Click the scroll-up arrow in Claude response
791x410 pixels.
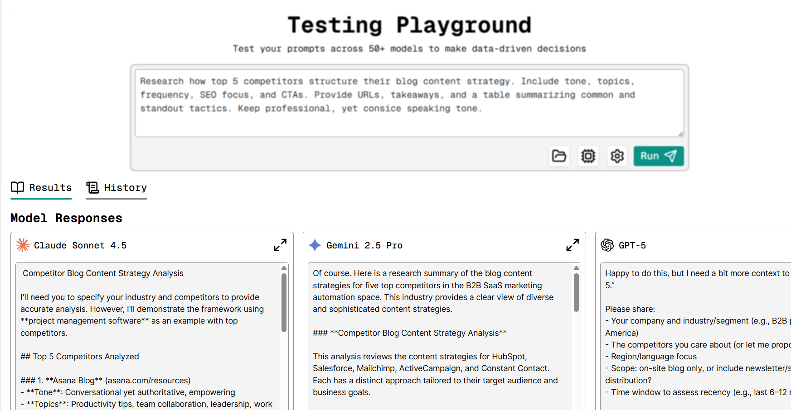pos(284,268)
